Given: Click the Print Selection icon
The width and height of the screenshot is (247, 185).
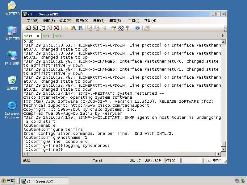Looking at the screenshot, I should pyautogui.click(x=97, y=28).
